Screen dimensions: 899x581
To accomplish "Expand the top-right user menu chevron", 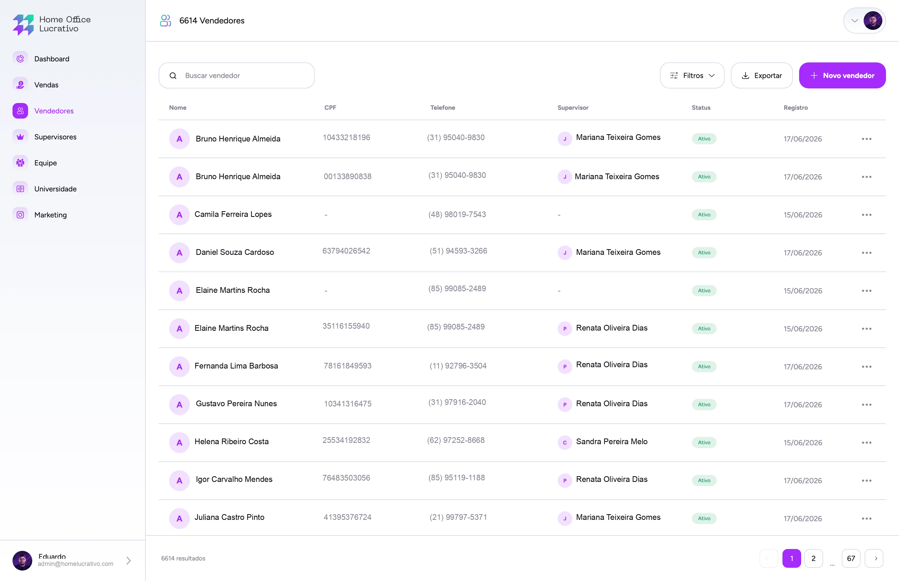I will point(855,21).
